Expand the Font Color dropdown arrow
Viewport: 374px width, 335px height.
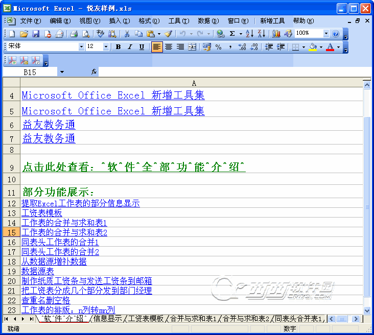pos(338,47)
